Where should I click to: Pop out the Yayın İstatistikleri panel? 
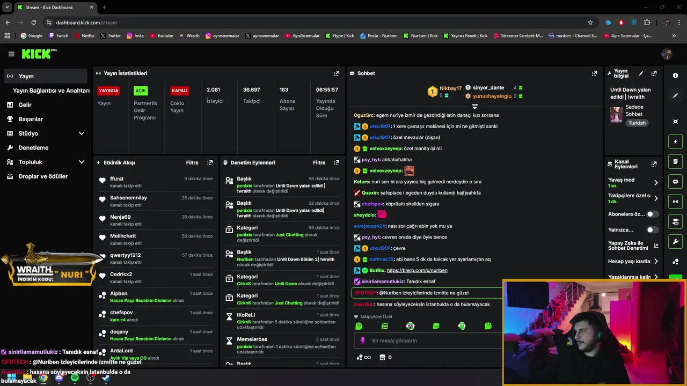tap(337, 73)
